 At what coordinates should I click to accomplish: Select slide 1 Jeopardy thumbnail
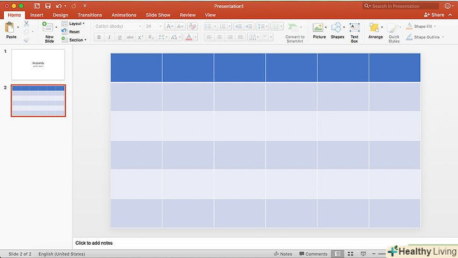click(38, 65)
